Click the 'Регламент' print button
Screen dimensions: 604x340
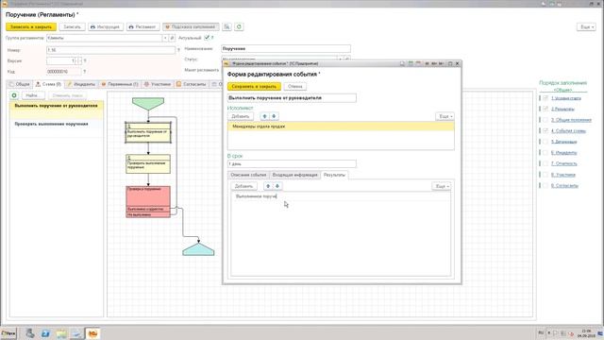click(x=143, y=27)
